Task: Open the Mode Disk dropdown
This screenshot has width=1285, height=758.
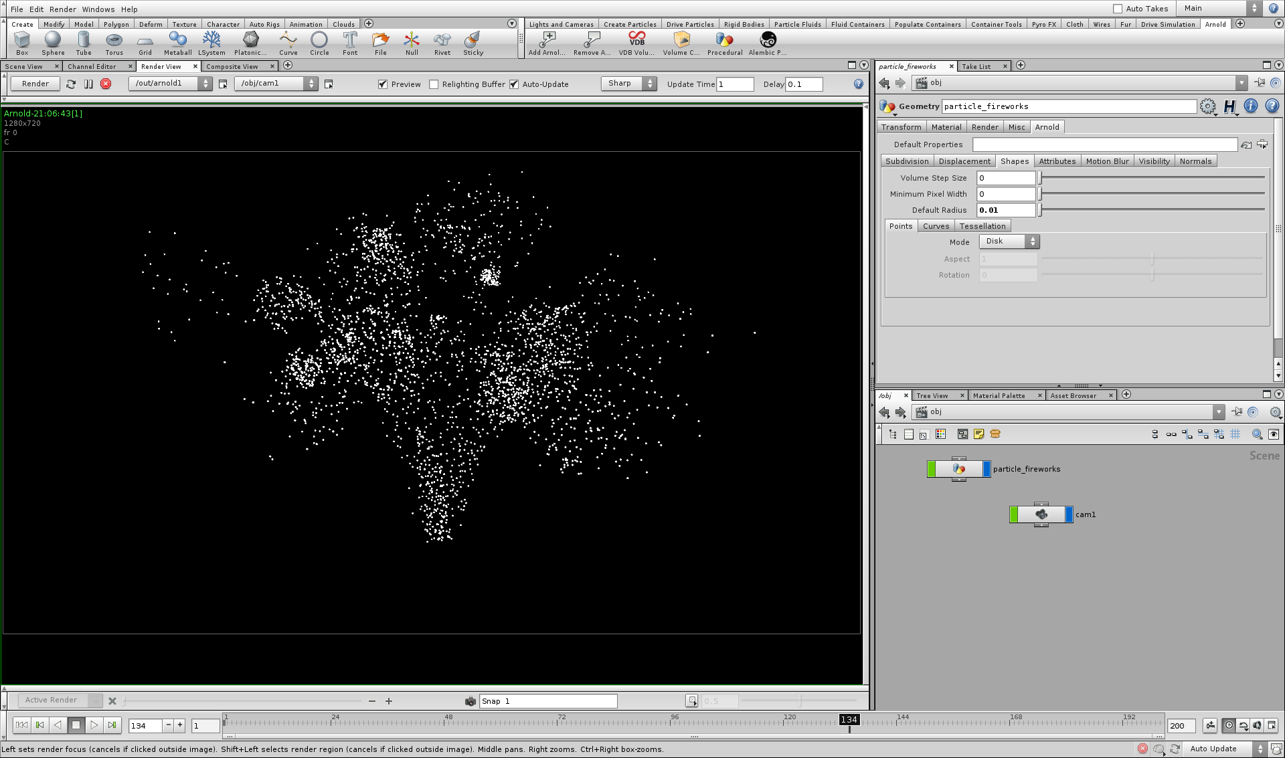Action: click(1009, 242)
